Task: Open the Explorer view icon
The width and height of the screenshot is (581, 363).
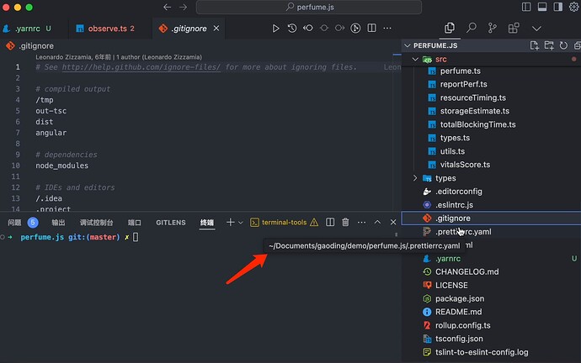Action: tap(450, 28)
